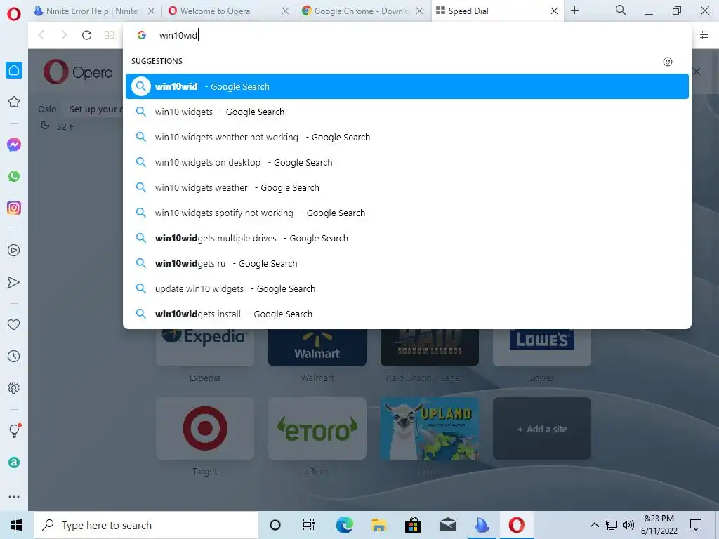
Task: Close the Welcome to Opera tab
Action: [285, 11]
